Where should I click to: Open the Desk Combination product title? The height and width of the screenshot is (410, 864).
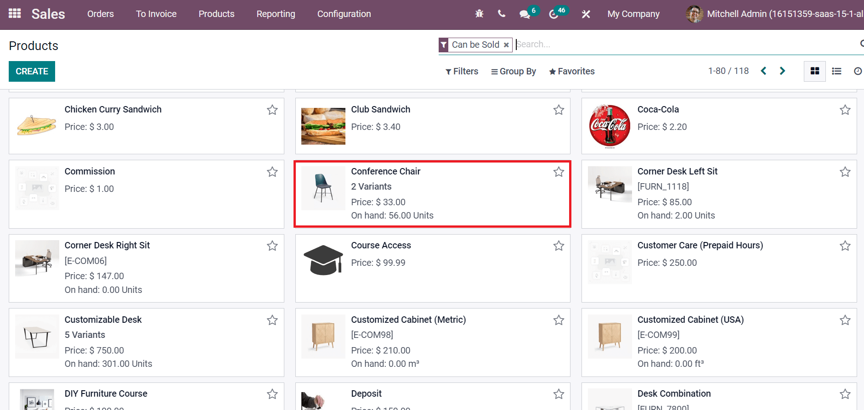click(x=674, y=393)
